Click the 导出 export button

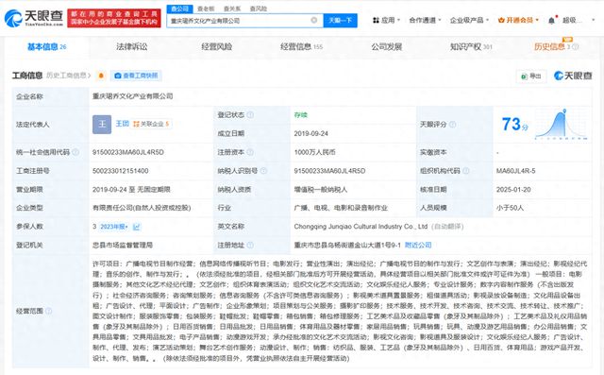point(530,76)
